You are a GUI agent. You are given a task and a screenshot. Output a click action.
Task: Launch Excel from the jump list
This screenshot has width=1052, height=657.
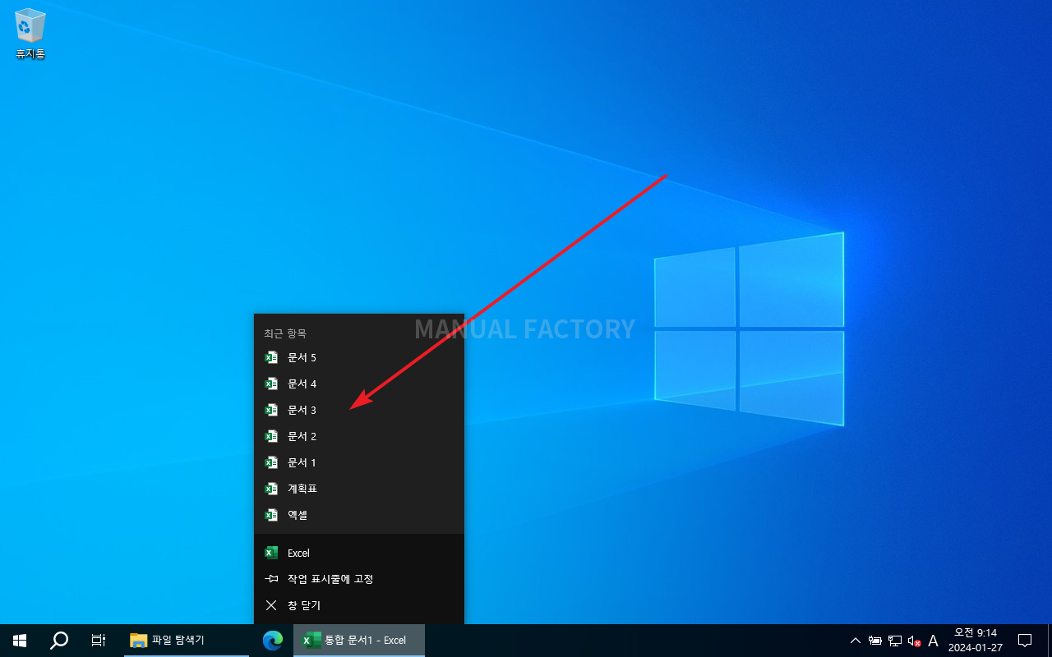pyautogui.click(x=359, y=553)
